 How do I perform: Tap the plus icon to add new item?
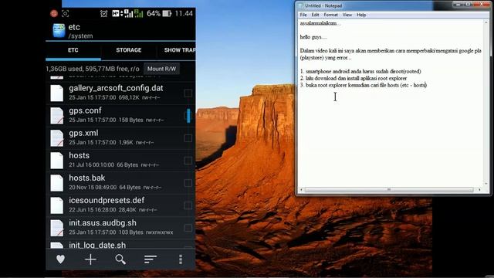(90, 259)
